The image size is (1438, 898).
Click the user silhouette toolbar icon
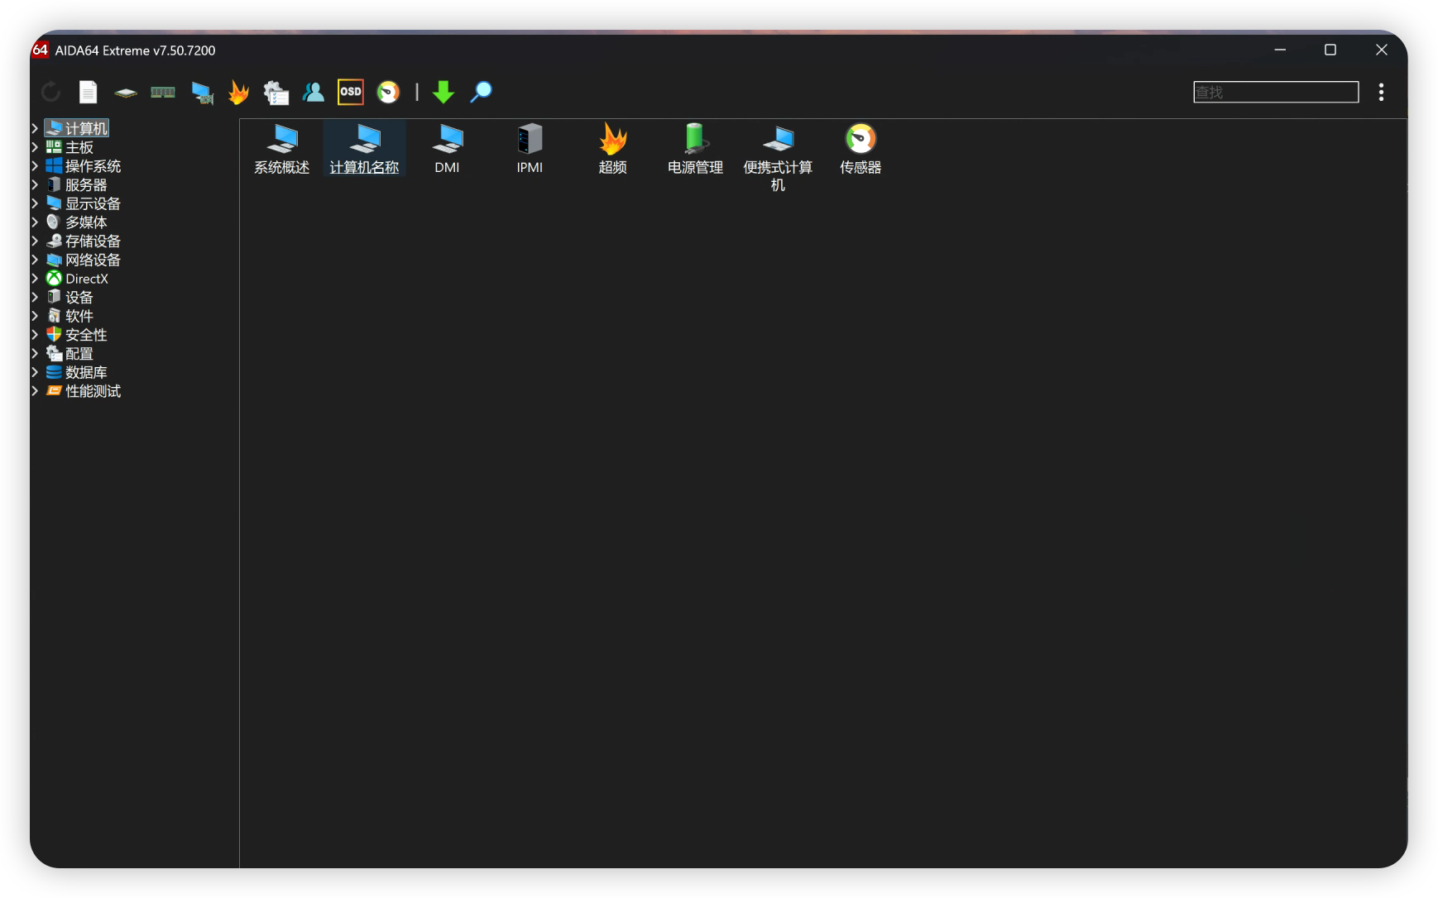[313, 92]
